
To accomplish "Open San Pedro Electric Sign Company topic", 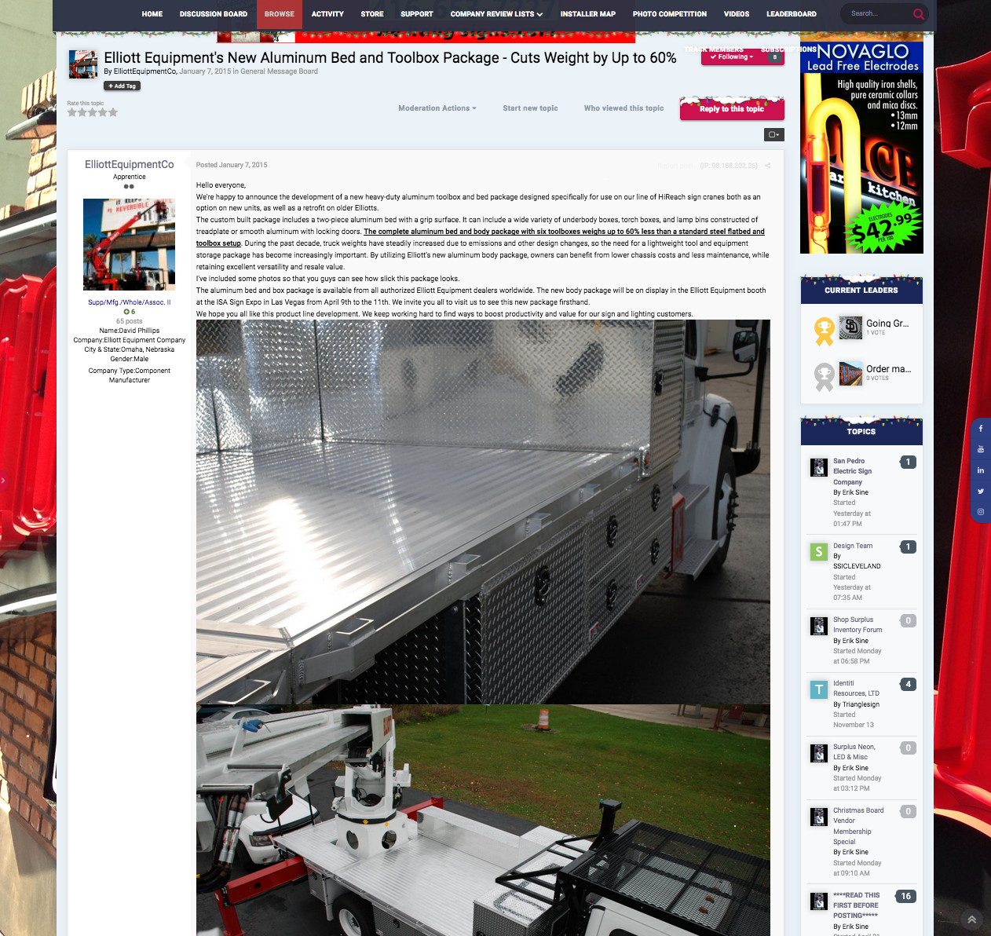I will coord(853,471).
